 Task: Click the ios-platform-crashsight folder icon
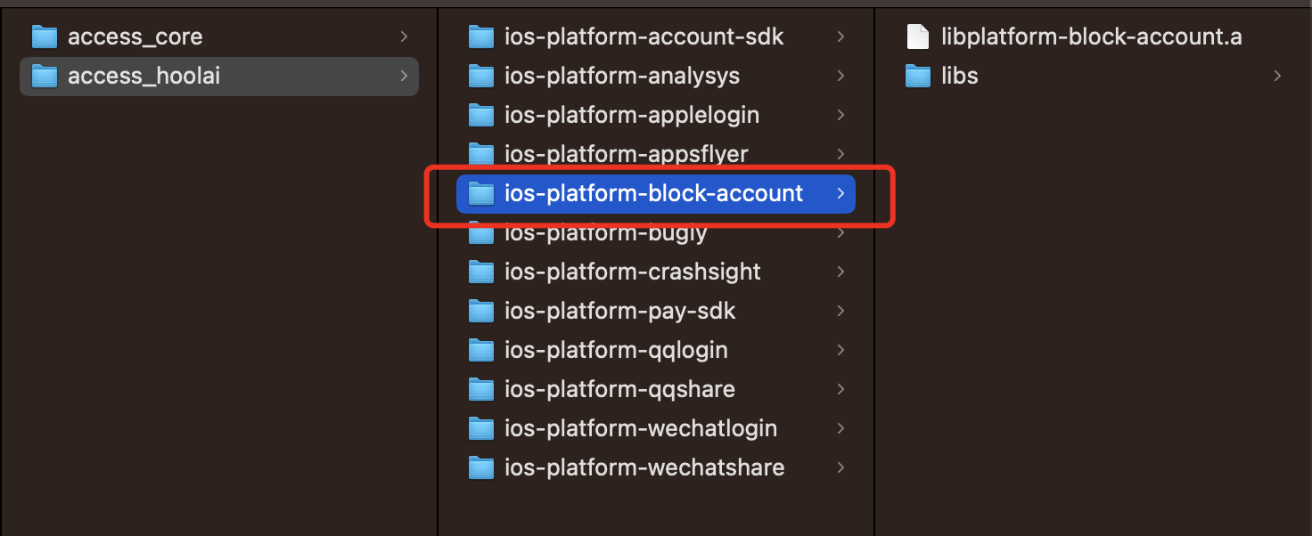pos(480,272)
